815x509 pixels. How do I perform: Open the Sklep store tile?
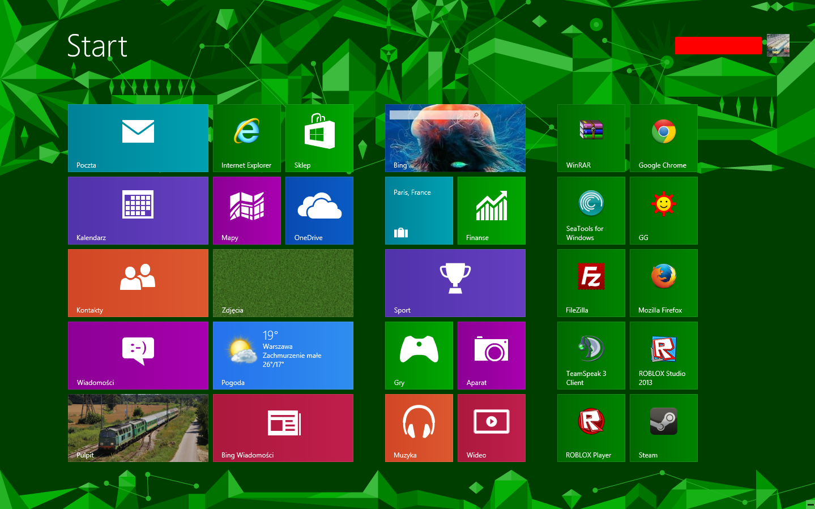[x=319, y=138]
